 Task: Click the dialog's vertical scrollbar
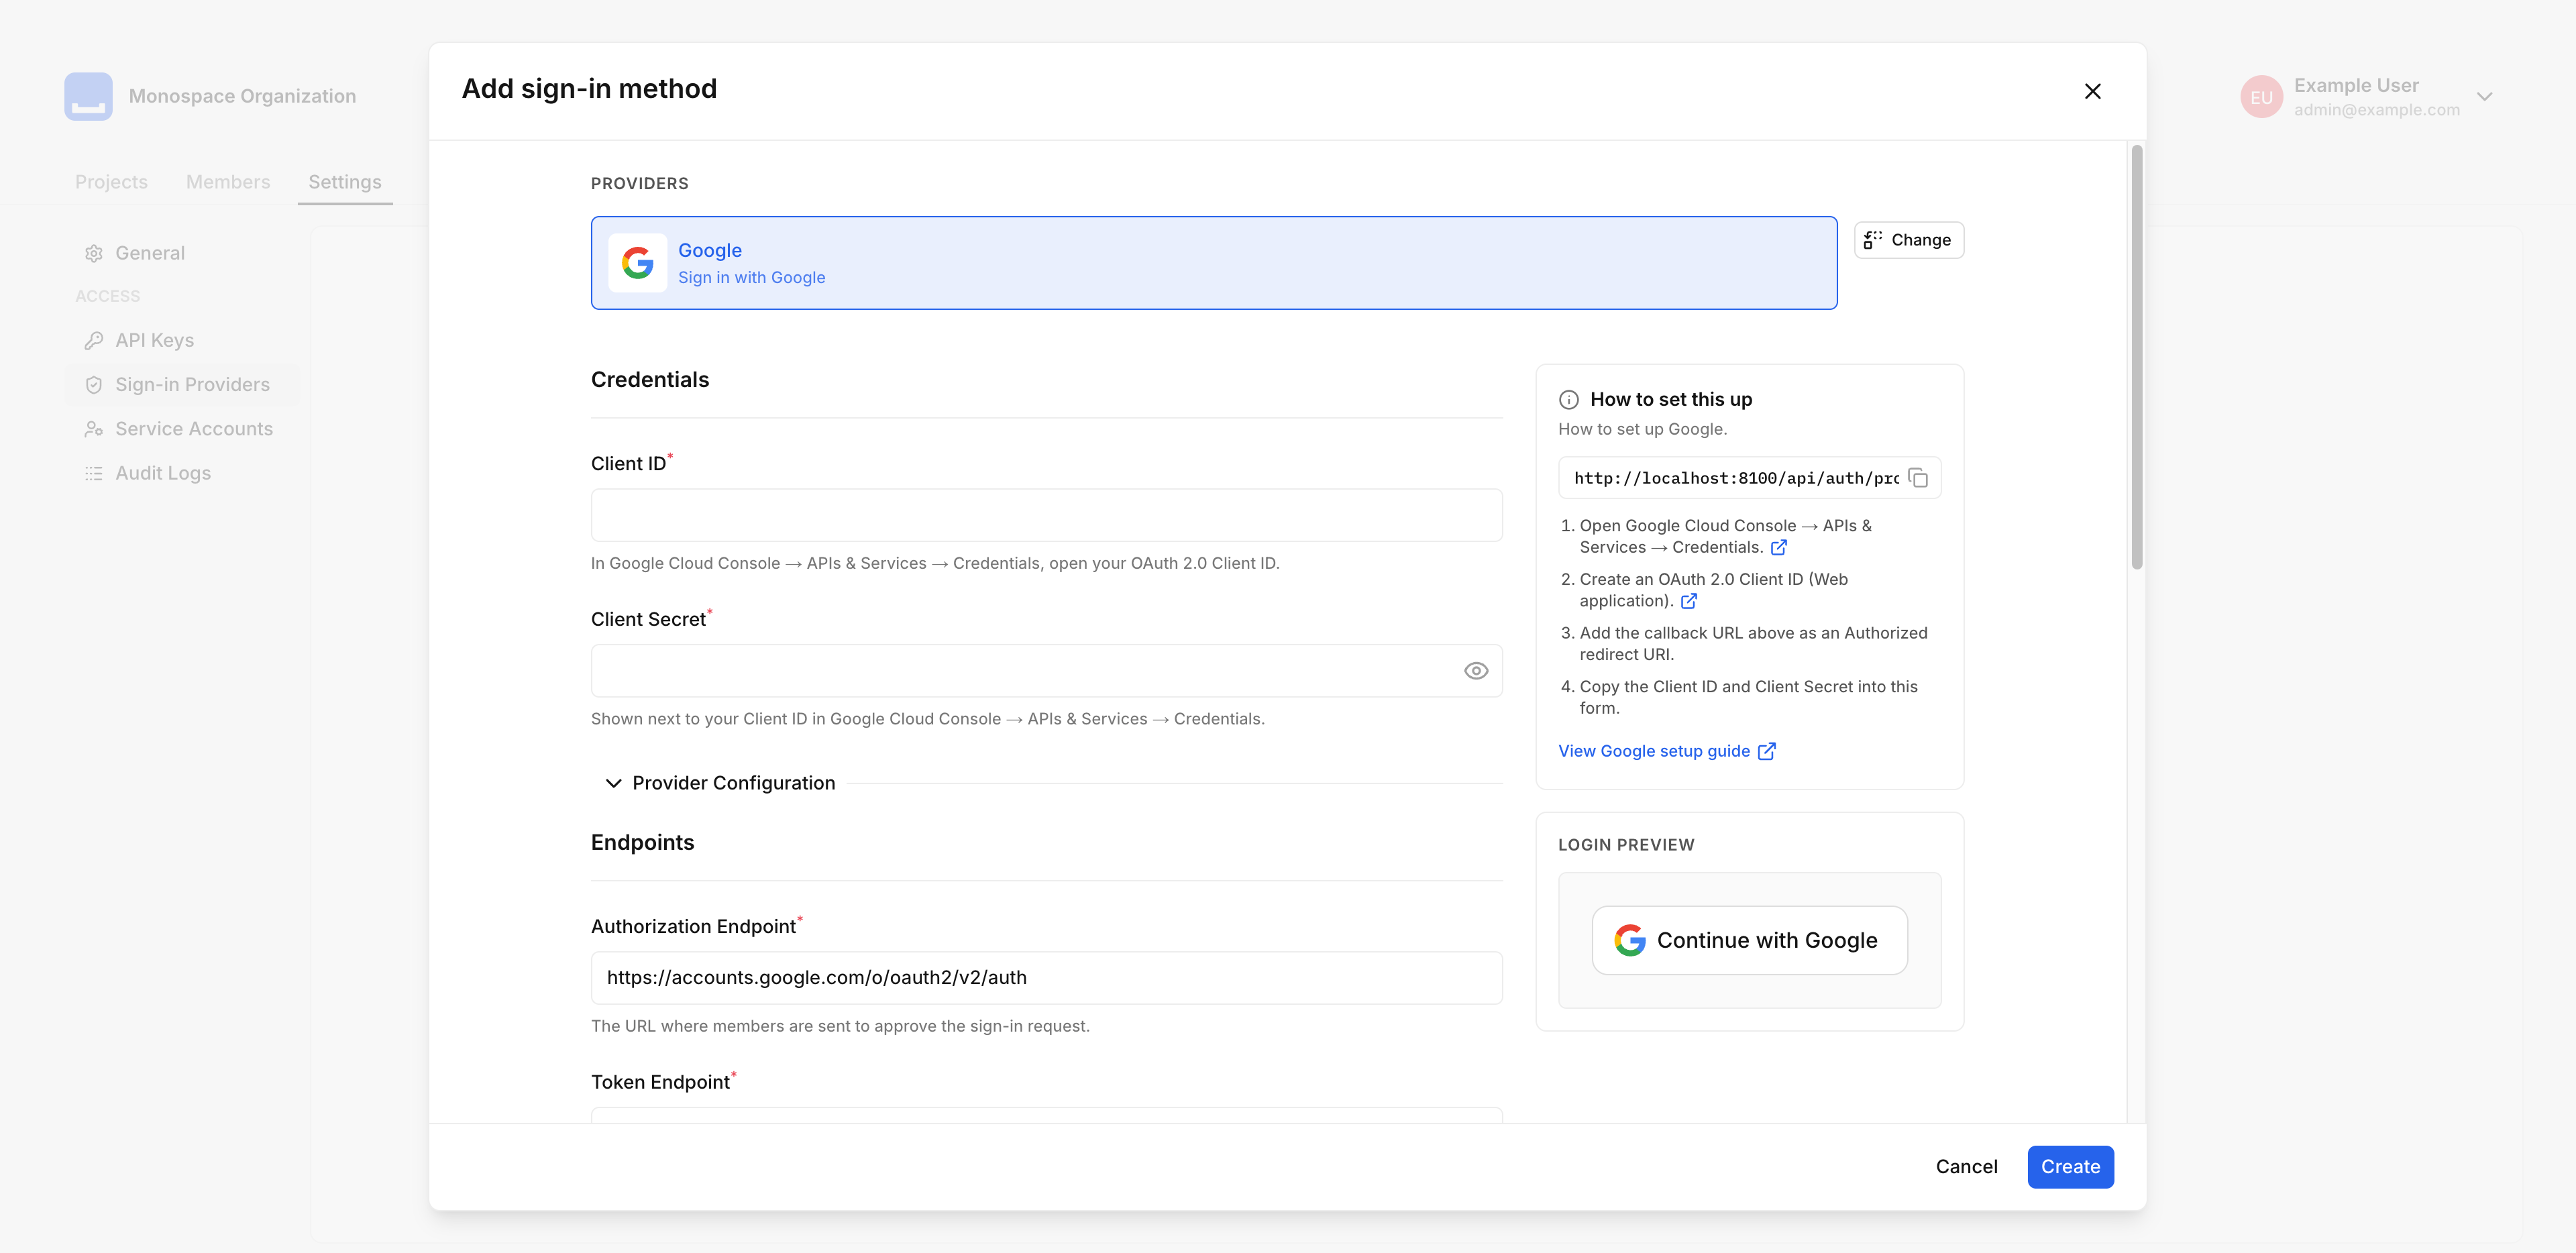click(2136, 357)
